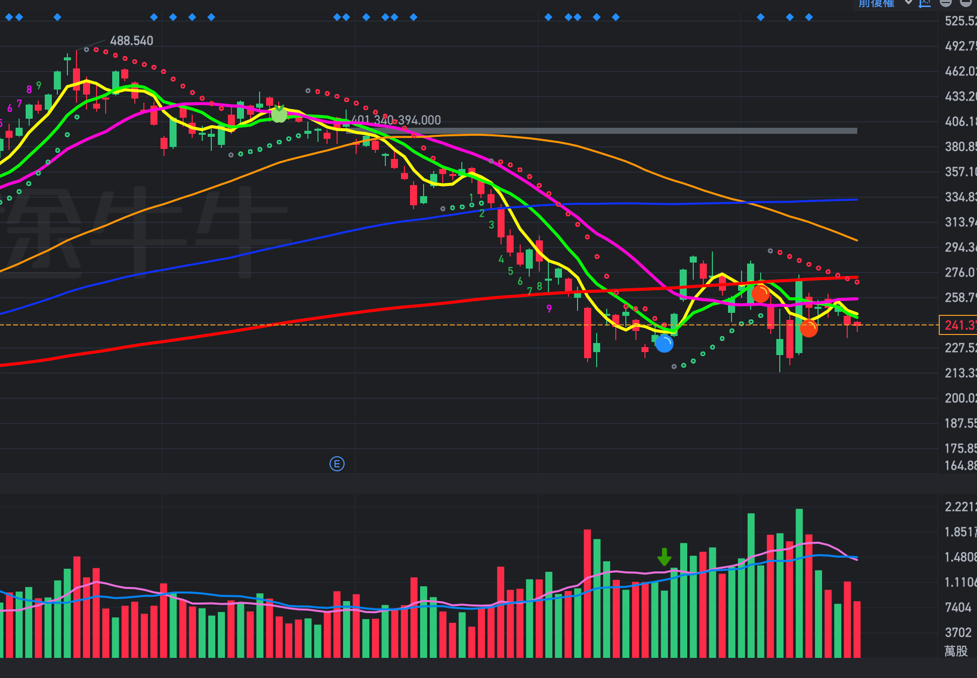Click the blue circle signal marker
977x678 pixels.
(664, 344)
